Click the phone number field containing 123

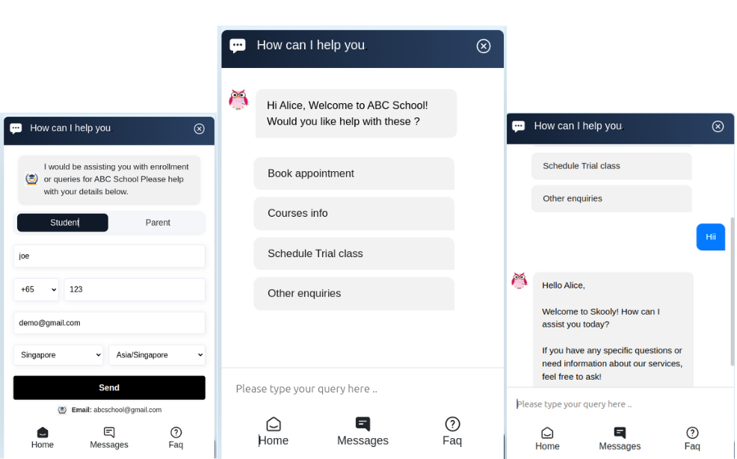135,290
